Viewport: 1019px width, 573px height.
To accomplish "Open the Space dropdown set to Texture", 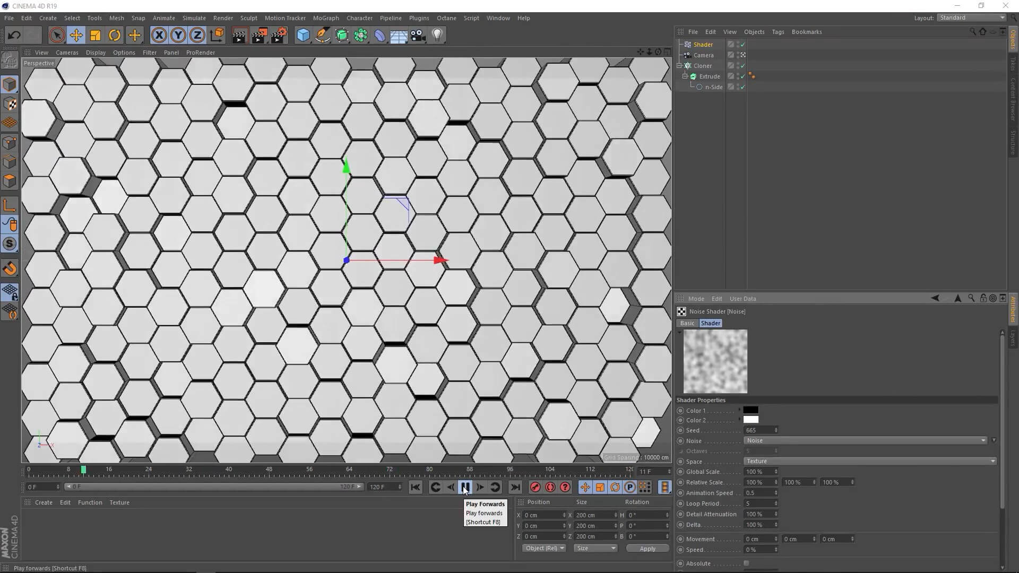I will tap(869, 461).
